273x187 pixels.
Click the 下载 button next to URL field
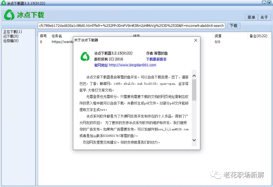pyautogui.click(x=234, y=26)
